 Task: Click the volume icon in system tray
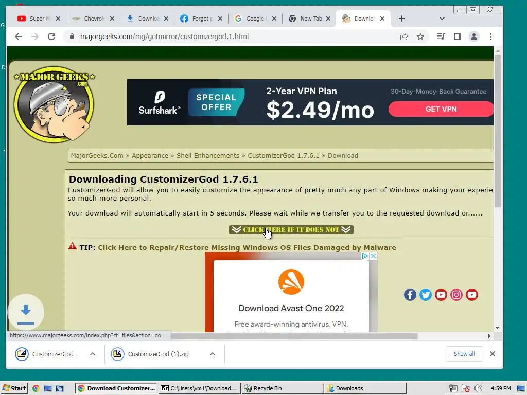pos(478,388)
